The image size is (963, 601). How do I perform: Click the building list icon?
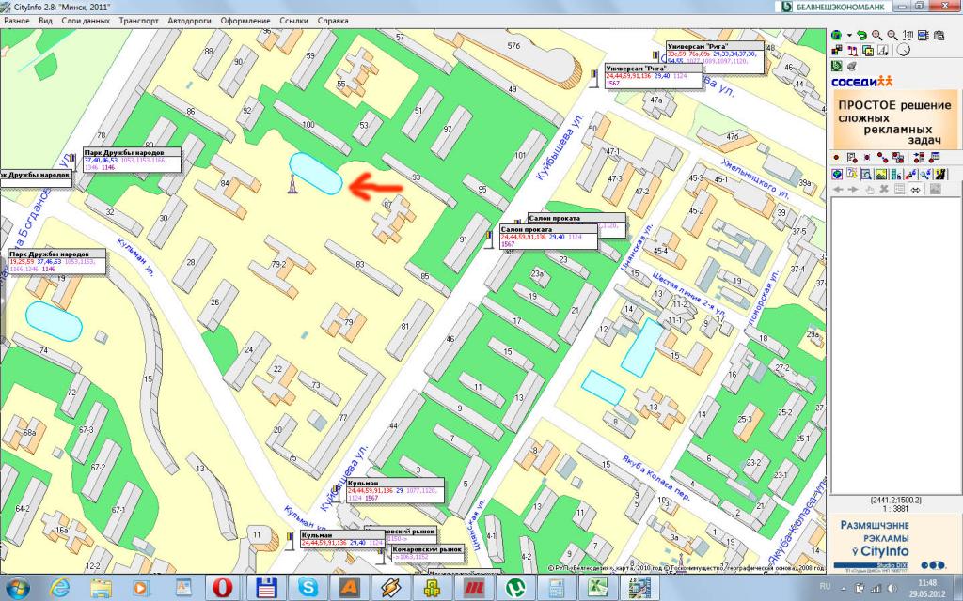896,174
